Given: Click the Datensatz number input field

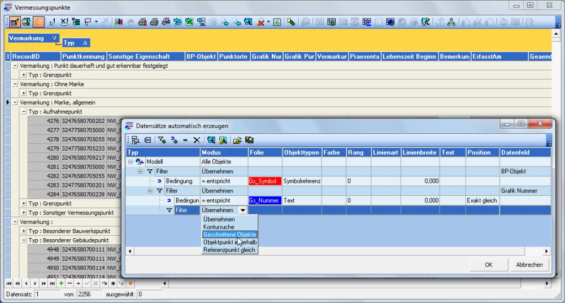Looking at the screenshot, I should tap(47, 295).
